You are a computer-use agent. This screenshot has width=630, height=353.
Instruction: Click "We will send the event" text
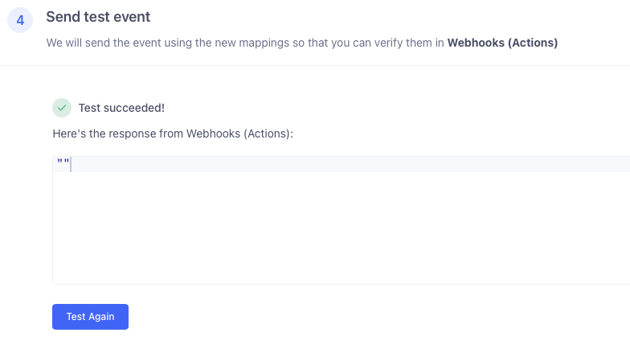point(104,43)
